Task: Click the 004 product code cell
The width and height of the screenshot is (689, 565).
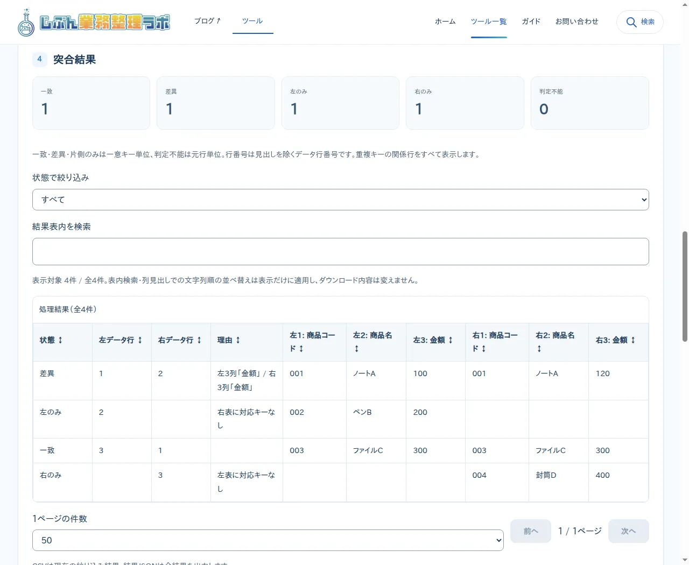Action: 497,483
